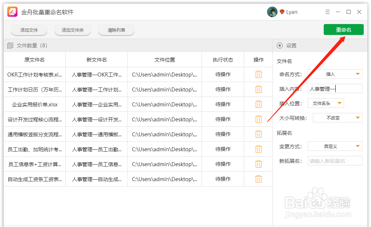Open the 变更方式 dropdown showing 自定义
371x227 pixels.
point(335,146)
